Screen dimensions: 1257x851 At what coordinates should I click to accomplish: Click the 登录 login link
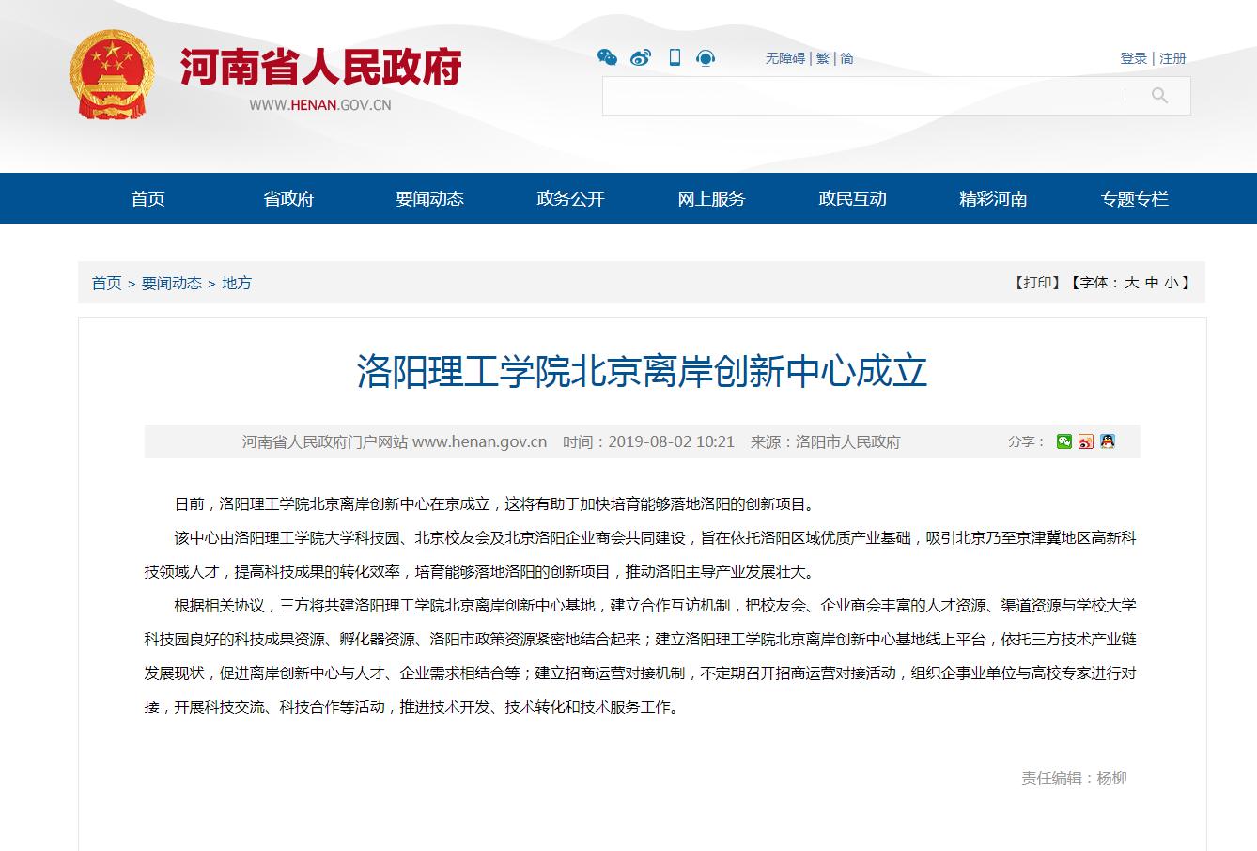coord(1133,58)
